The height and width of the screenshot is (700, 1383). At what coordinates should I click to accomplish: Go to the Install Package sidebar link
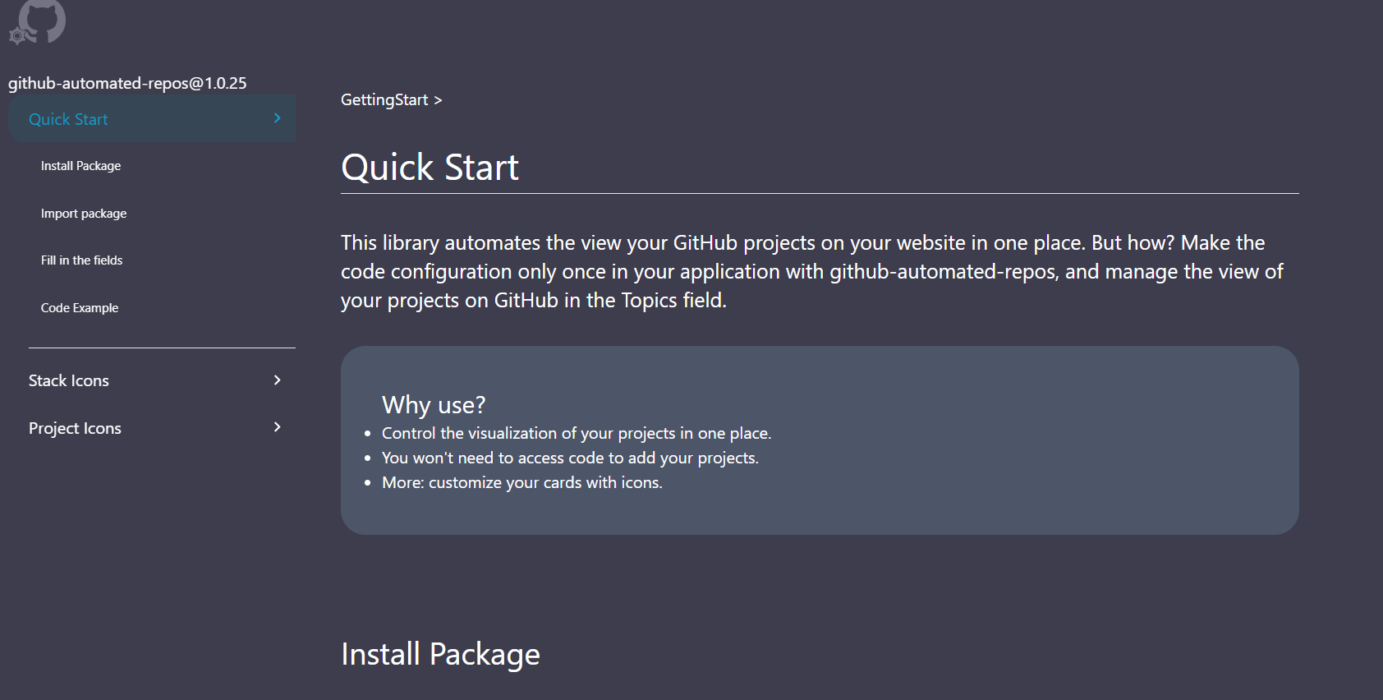point(80,166)
